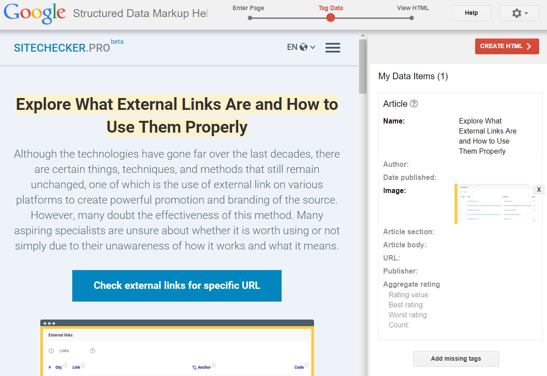Click the Anchor column header in the screenshot
Screen dimensions: 547x376
point(204,367)
